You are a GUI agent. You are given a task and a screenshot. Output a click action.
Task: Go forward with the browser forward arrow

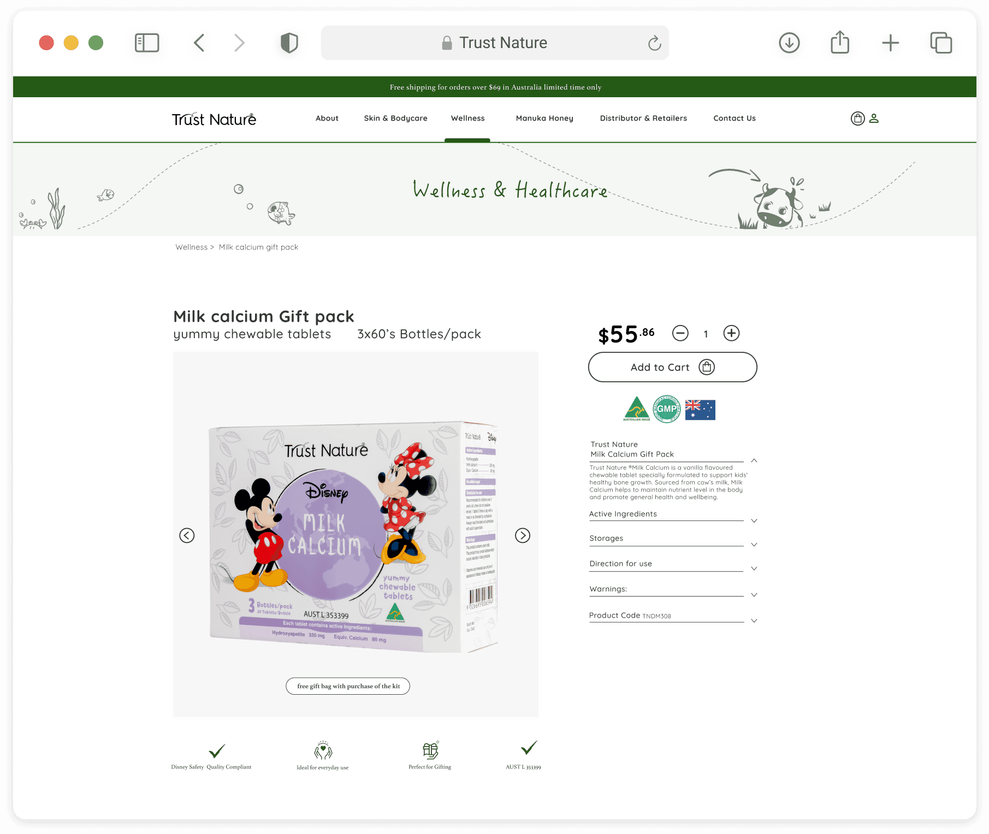(239, 43)
